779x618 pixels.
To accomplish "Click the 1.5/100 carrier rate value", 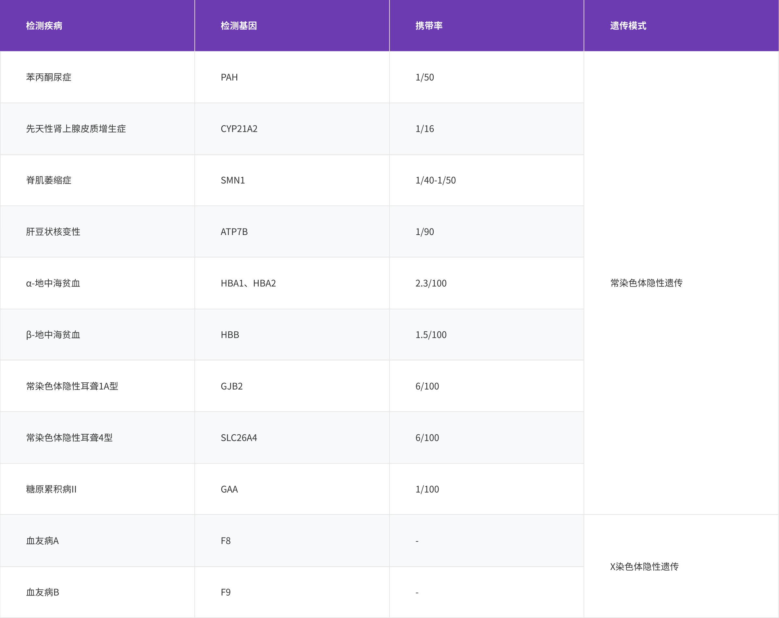I will (431, 335).
